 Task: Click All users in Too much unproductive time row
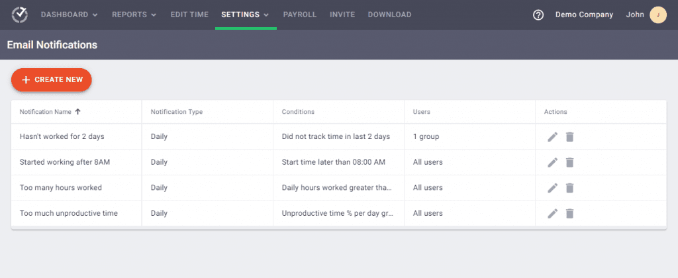428,213
